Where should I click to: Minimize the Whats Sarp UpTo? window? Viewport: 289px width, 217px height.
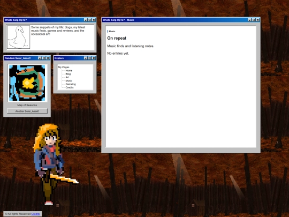click(x=86, y=20)
